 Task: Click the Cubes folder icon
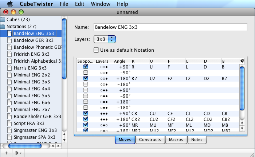(3, 20)
